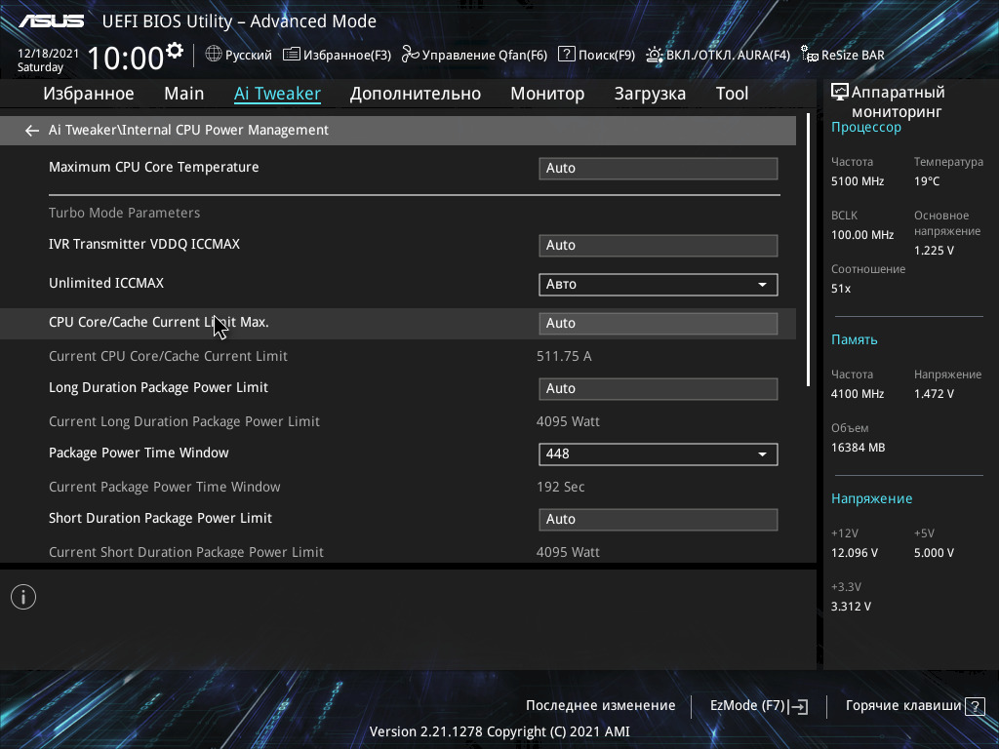Image resolution: width=999 pixels, height=749 pixels.
Task: Go to the Tool tab
Action: coord(732,94)
